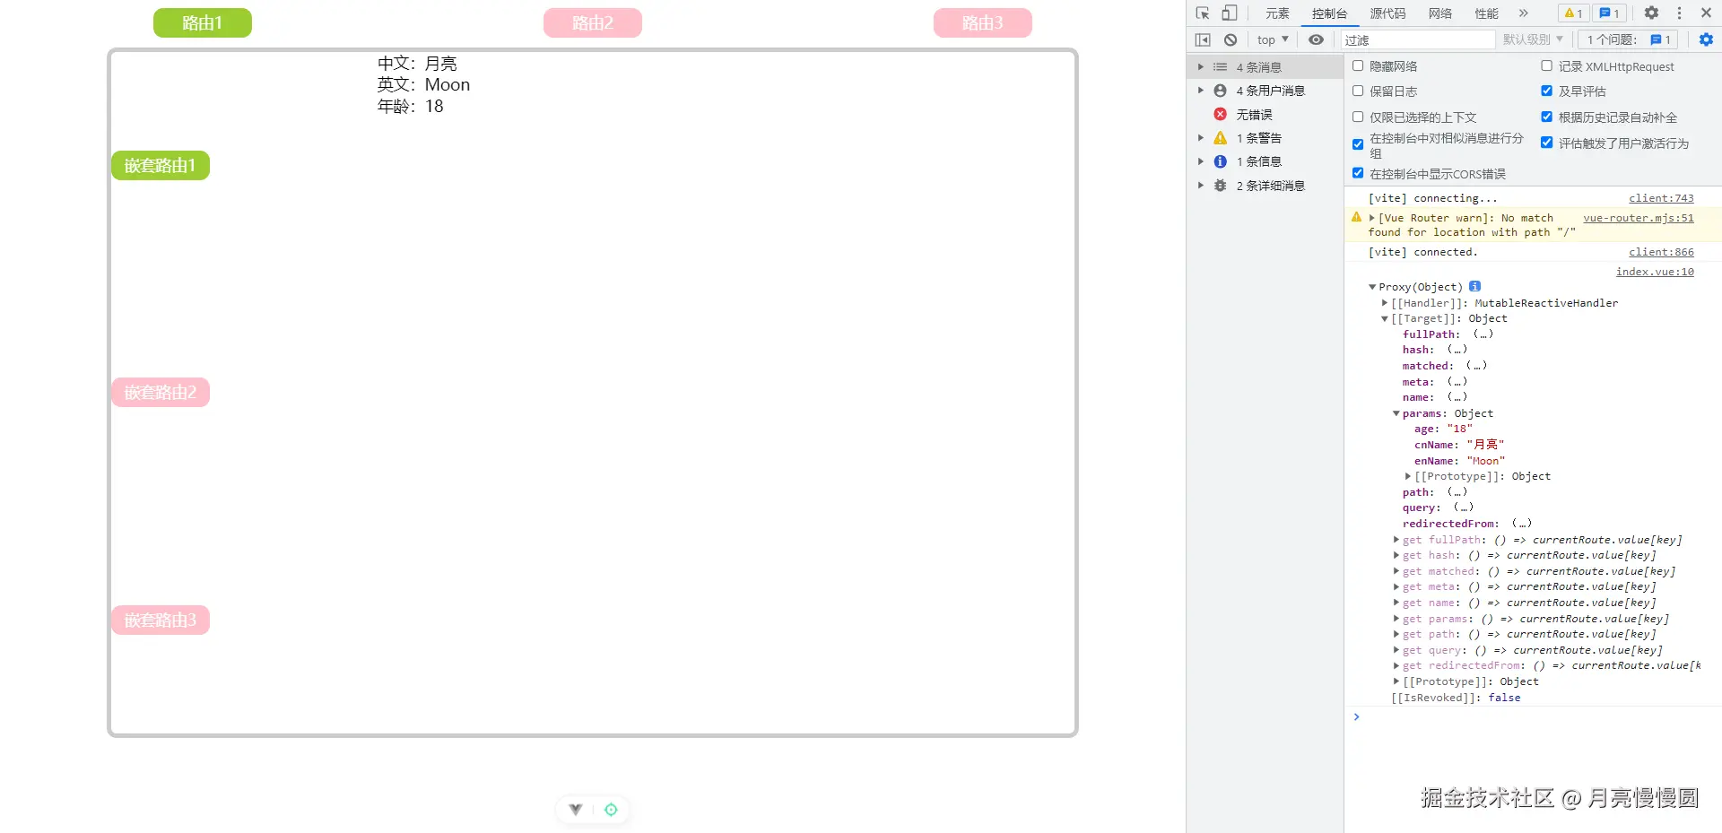Select the info filter icon
The image size is (1722, 833).
pos(1220,161)
